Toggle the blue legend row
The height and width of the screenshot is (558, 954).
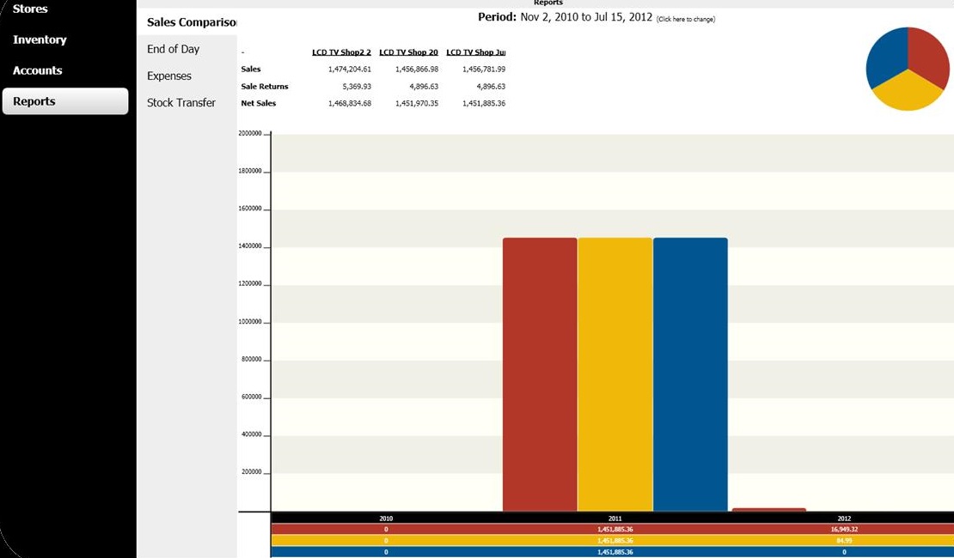pos(386,553)
